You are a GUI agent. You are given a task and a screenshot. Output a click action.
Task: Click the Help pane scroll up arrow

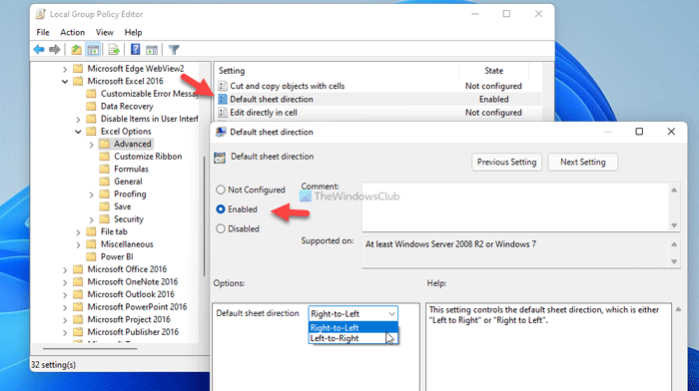pos(678,309)
